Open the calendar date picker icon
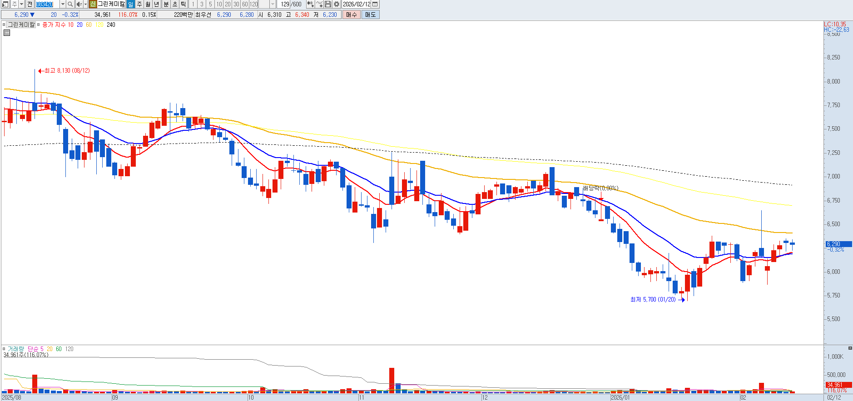This screenshot has height=401, width=853. coord(375,4)
